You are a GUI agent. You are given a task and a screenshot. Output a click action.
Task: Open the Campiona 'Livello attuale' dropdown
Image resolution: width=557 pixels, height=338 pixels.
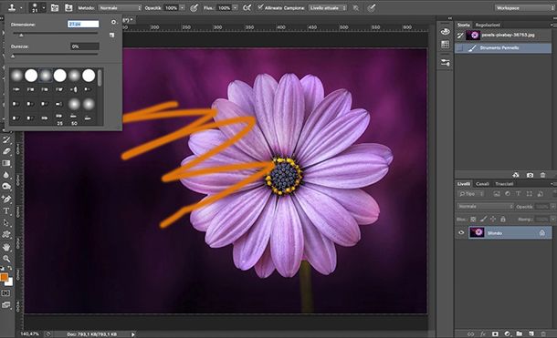pyautogui.click(x=327, y=8)
